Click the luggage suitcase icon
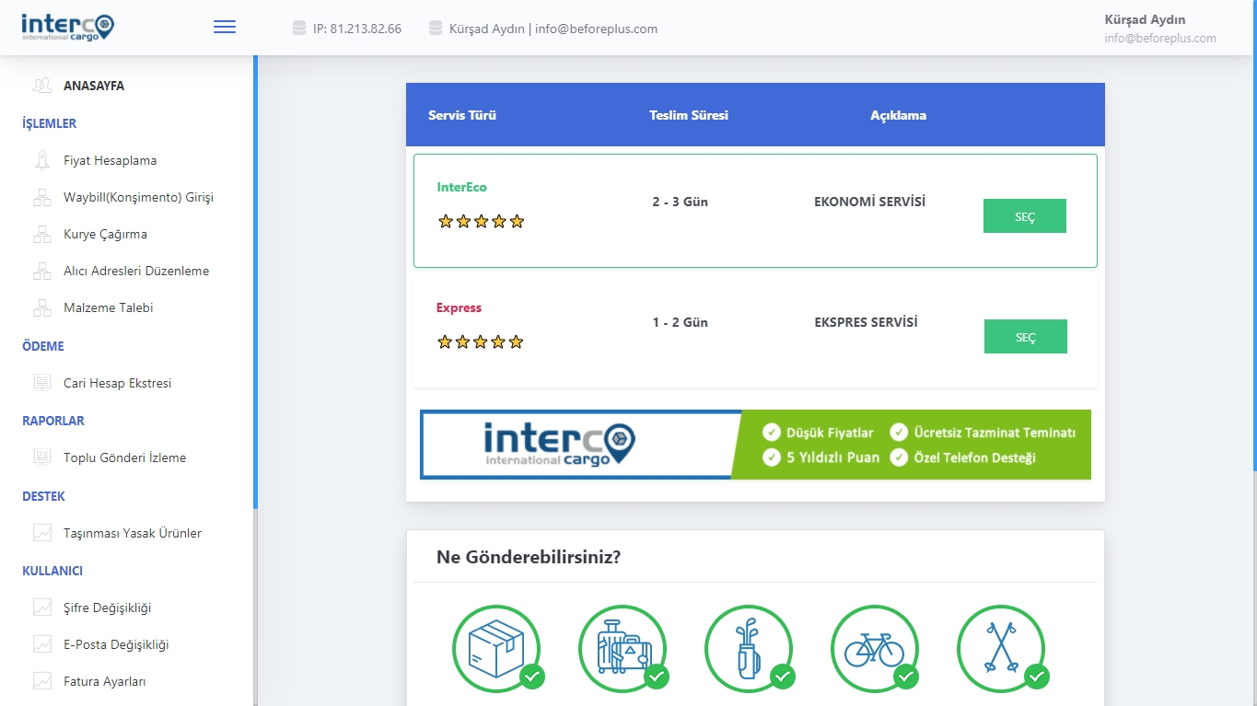This screenshot has height=706, width=1257. pyautogui.click(x=622, y=648)
